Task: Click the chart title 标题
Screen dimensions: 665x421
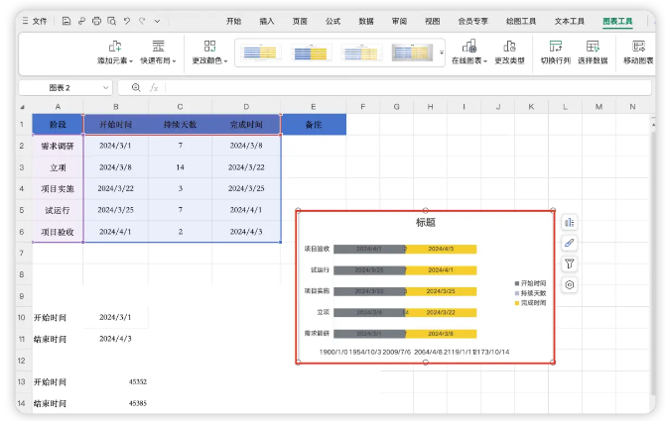Action: [x=426, y=222]
